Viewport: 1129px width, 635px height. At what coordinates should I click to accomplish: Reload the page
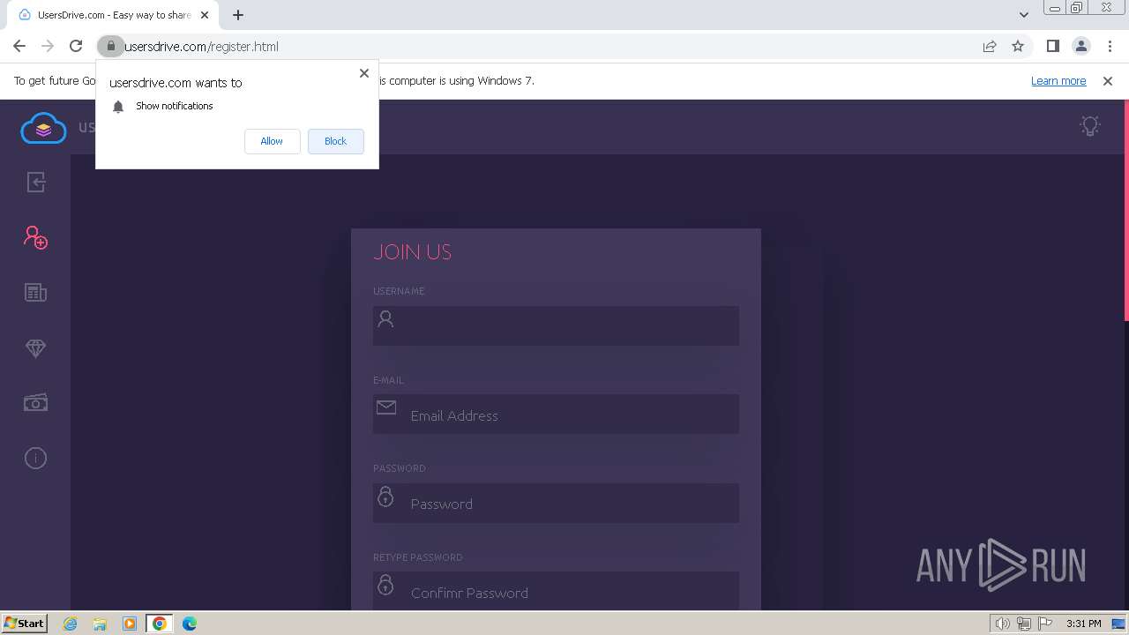(76, 46)
